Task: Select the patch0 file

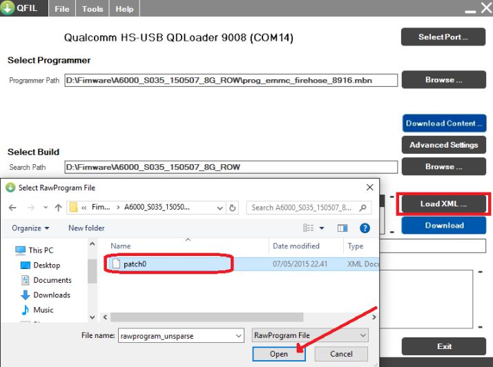Action: point(135,264)
